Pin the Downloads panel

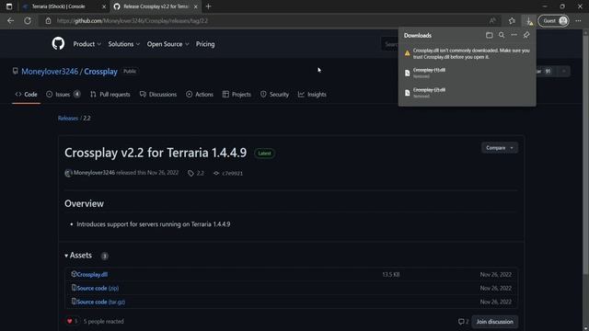point(526,35)
